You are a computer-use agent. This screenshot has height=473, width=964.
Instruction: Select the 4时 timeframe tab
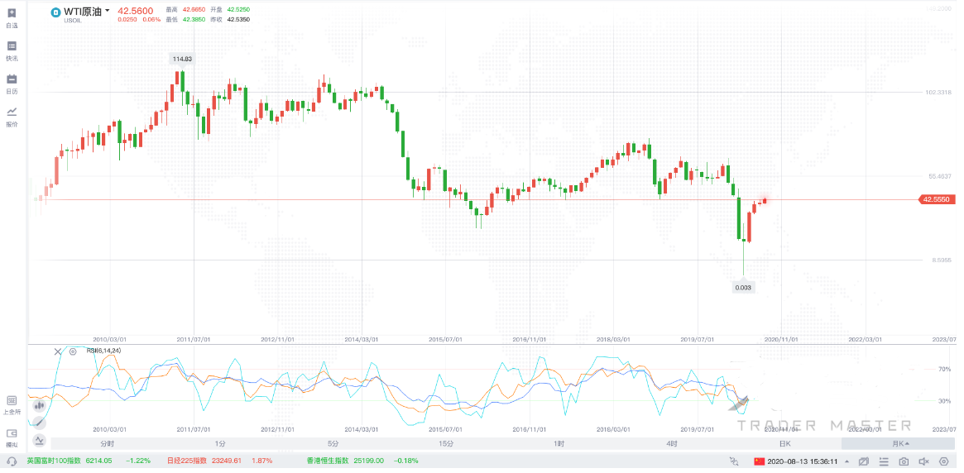(x=671, y=443)
